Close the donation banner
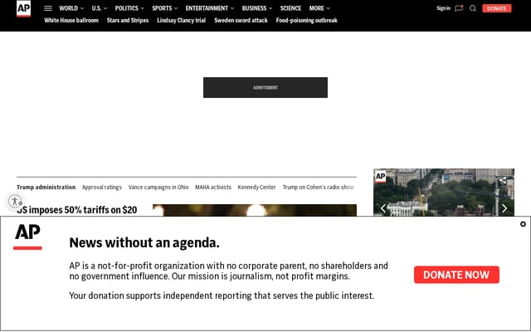Image resolution: width=531 pixels, height=332 pixels. point(523,224)
